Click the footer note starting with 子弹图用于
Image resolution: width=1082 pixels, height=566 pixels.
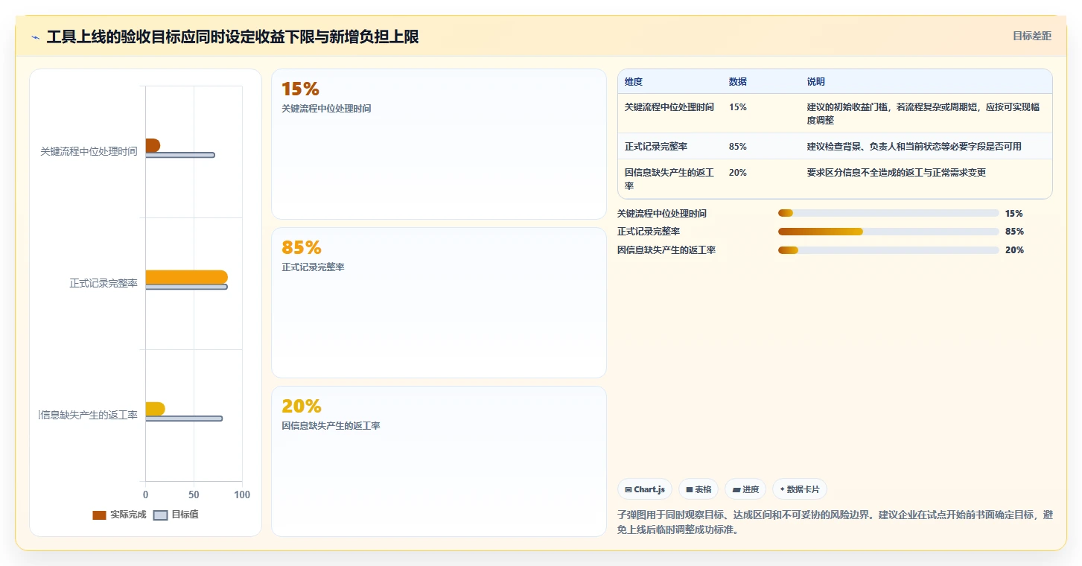pos(835,523)
